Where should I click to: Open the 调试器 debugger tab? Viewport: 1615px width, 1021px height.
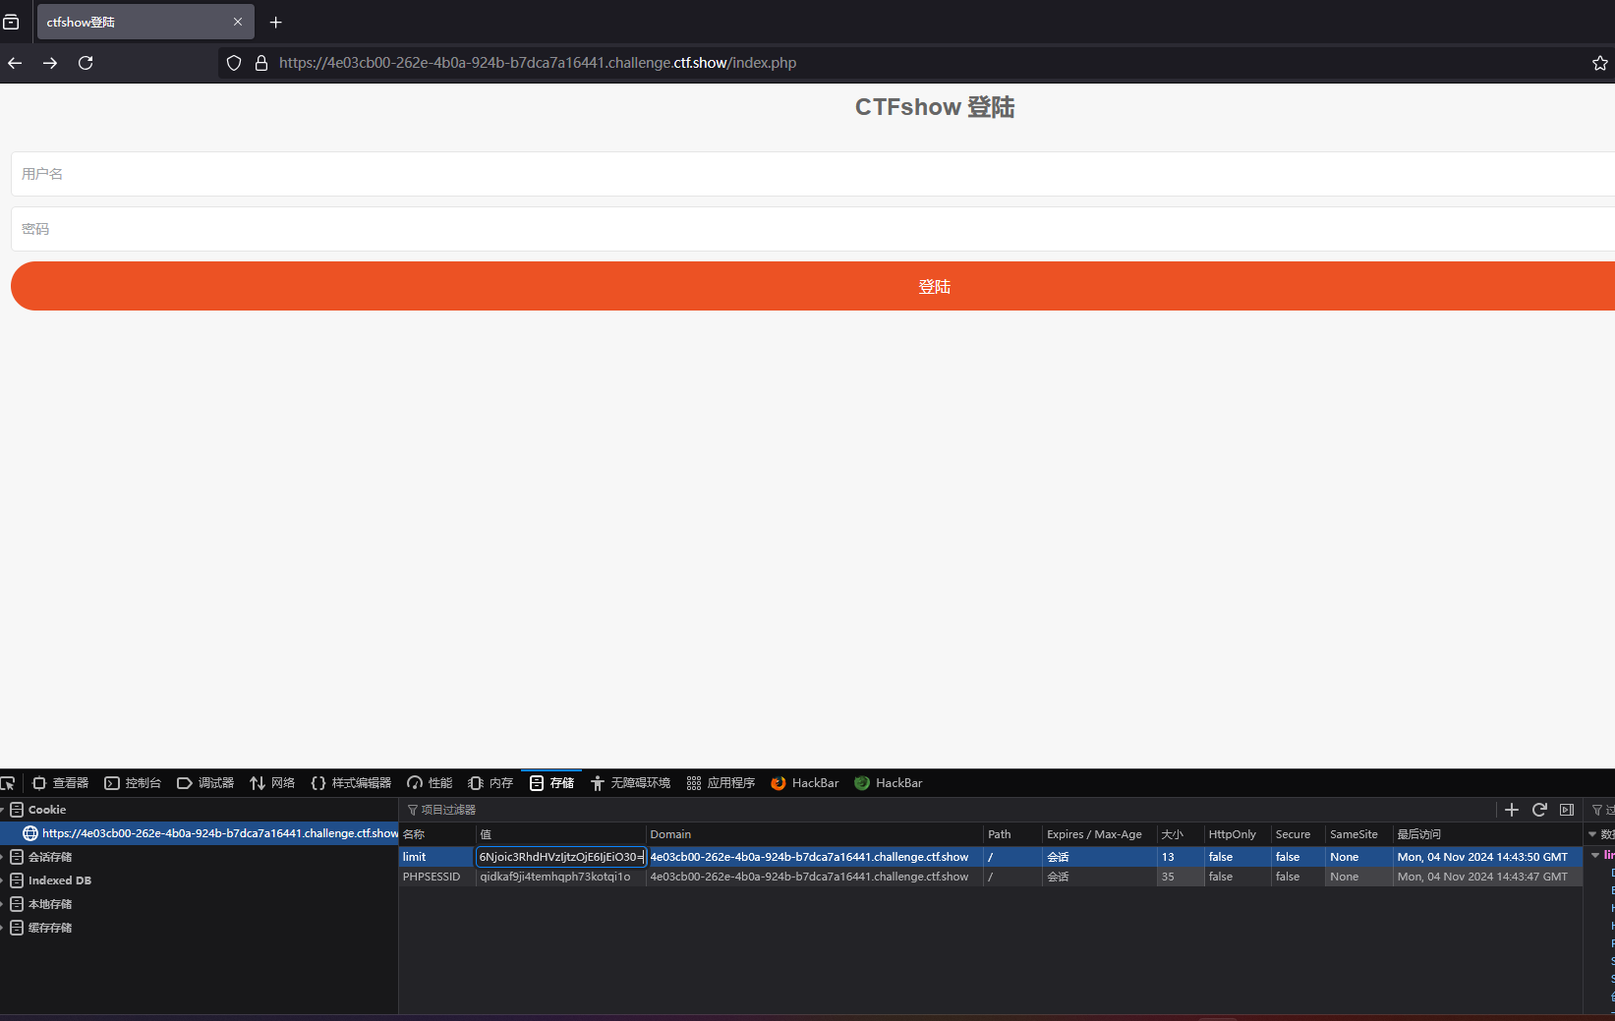coord(205,783)
